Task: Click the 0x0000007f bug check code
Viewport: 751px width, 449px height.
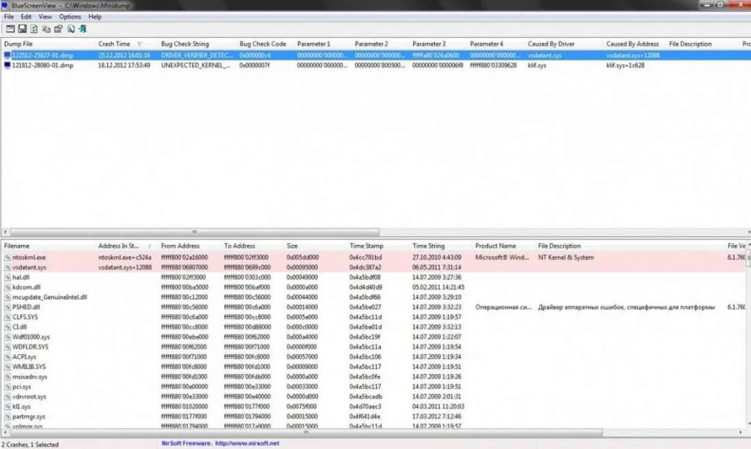Action: [x=255, y=66]
